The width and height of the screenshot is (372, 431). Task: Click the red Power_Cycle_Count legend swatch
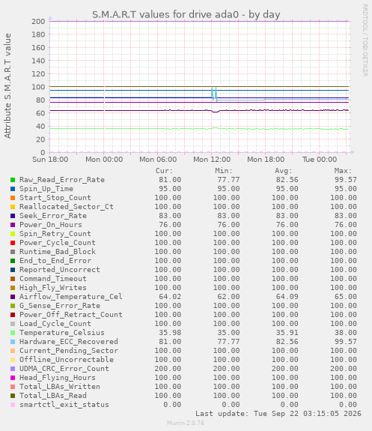click(13, 243)
